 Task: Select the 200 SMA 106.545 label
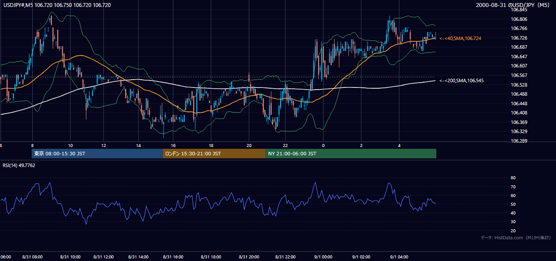462,80
